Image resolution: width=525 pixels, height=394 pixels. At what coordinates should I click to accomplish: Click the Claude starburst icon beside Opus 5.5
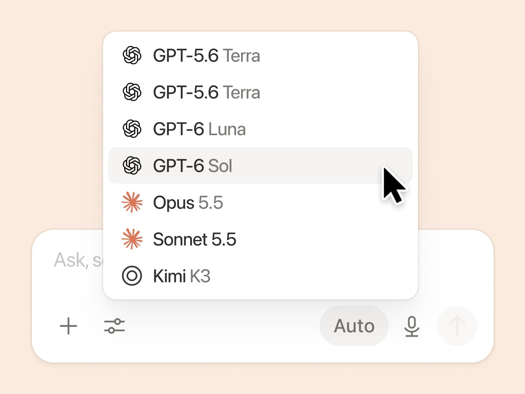coord(132,203)
